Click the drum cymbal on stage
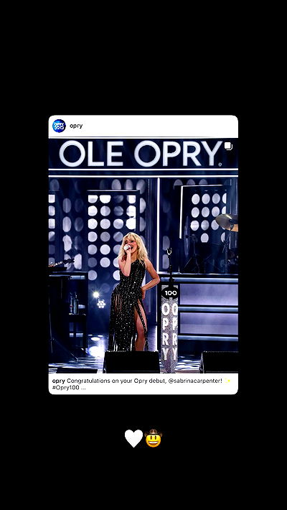This screenshot has width=287, height=510. coord(227,222)
